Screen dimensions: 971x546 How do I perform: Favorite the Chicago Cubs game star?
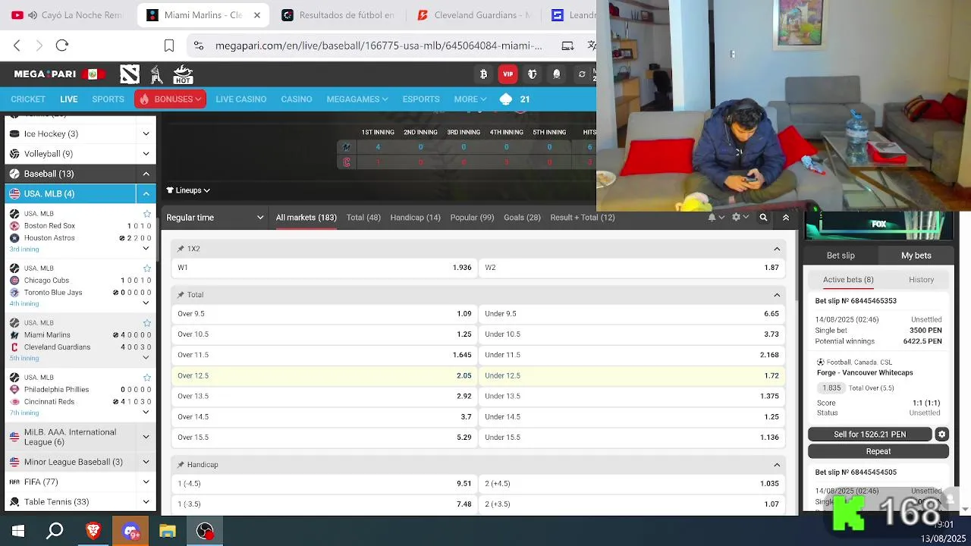click(x=147, y=268)
